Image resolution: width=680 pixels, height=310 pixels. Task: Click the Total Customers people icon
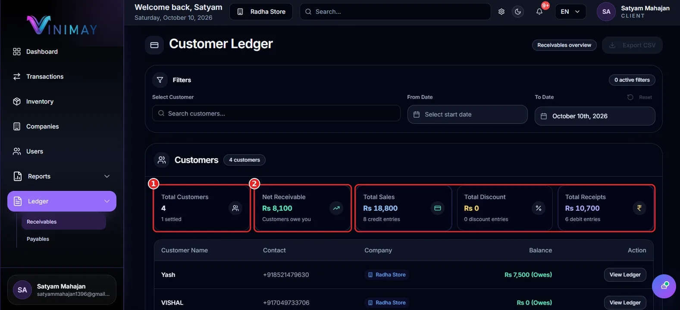point(235,208)
